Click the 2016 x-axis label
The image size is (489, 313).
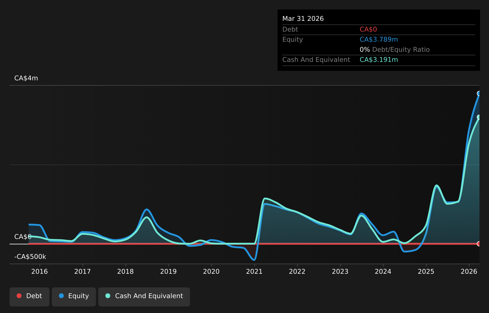40,271
